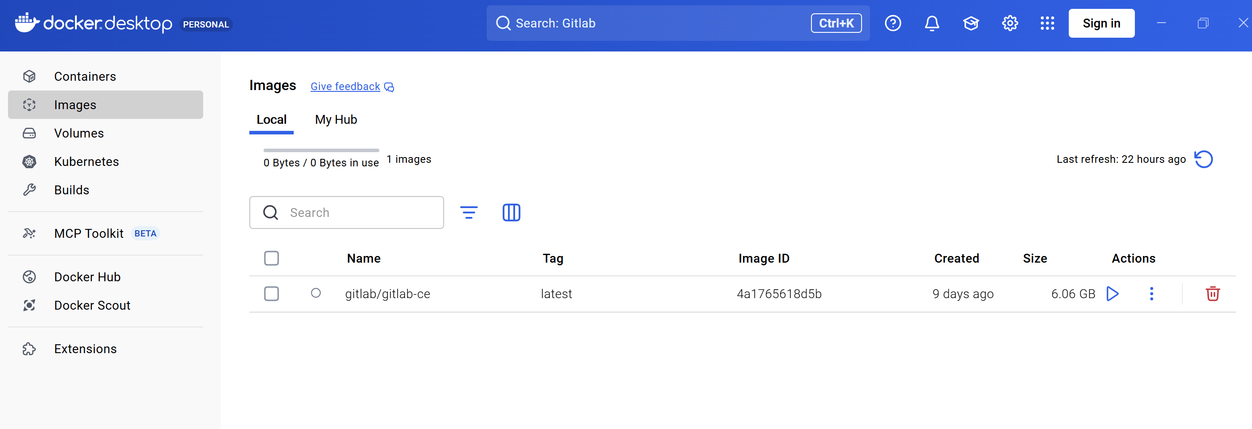
Task: Open the column chooser icon
Action: point(511,213)
